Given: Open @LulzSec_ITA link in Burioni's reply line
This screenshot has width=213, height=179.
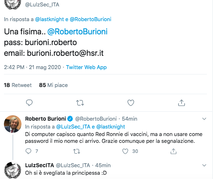Looking at the screenshot, I should [73, 127].
